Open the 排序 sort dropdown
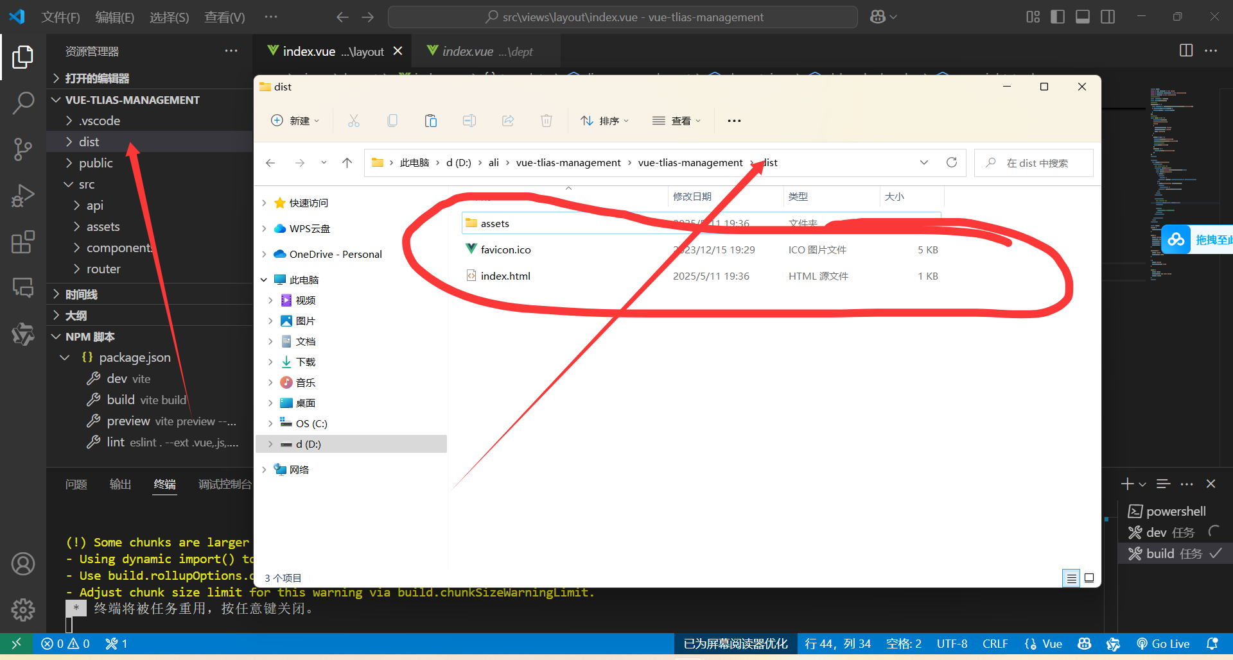Screen dimensions: 1233x660 click(604, 121)
